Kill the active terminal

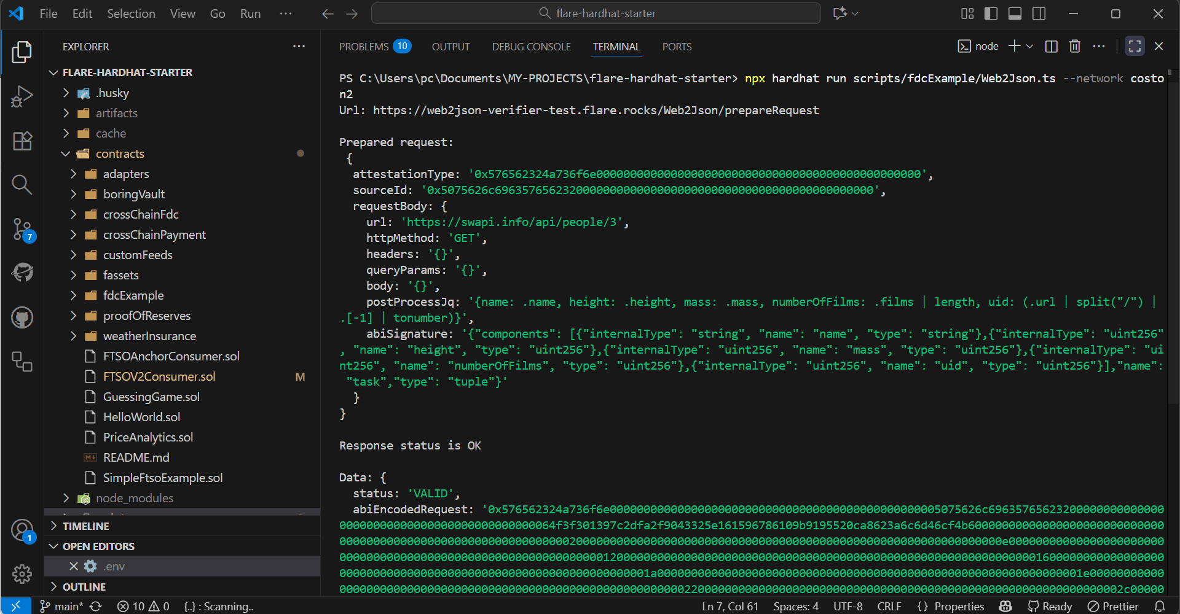1075,46
